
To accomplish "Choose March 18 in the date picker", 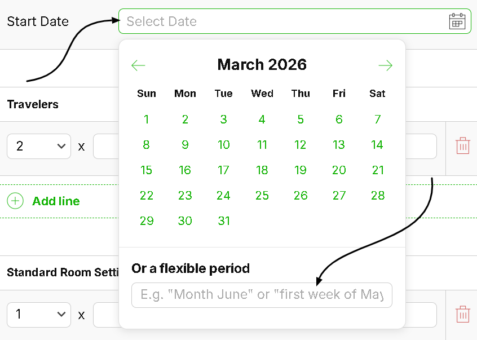I will point(262,170).
